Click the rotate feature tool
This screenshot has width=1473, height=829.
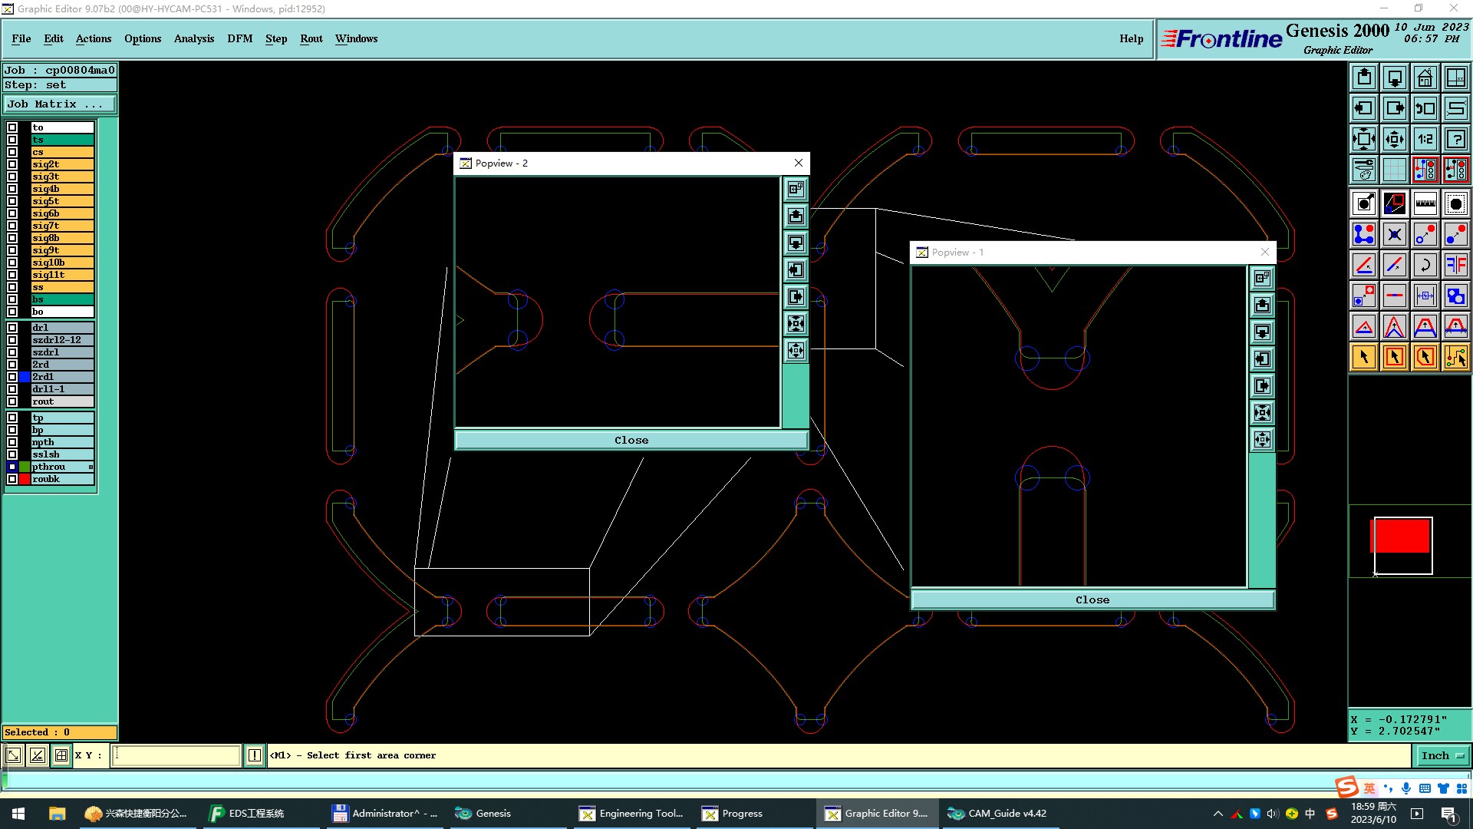point(1425,265)
